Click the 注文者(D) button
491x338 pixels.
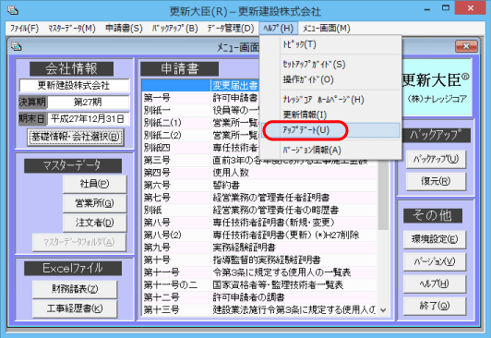click(x=94, y=223)
